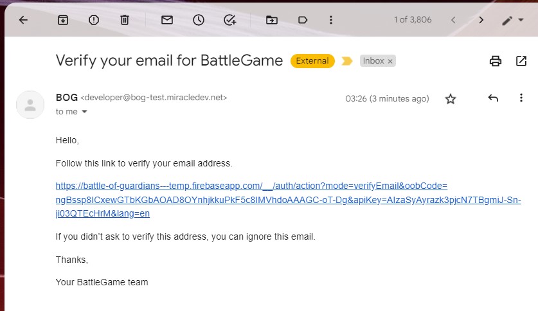The image size is (538, 311).
Task: Click BOG sender avatar picture
Action: [x=30, y=105]
